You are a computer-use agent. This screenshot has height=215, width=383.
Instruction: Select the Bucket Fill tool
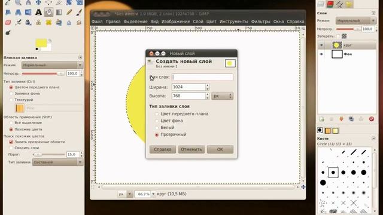(x=48, y=12)
